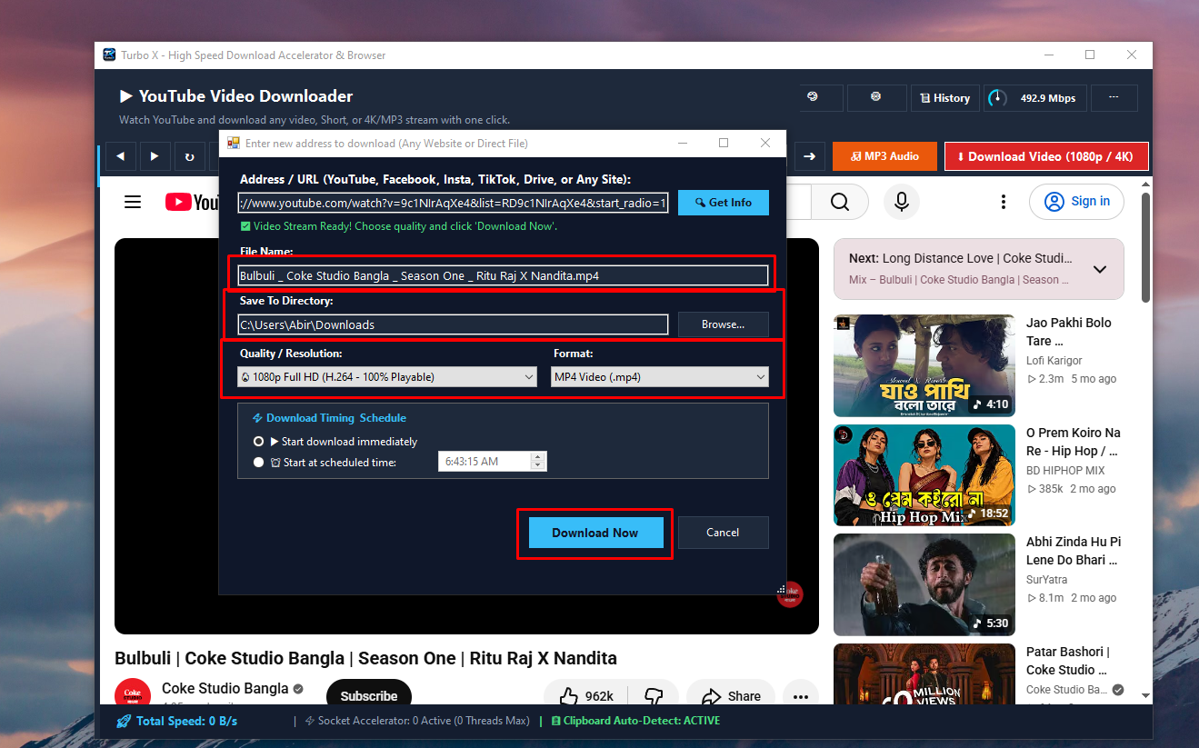Open the YouTube hamburger guide menu
Screen dimensions: 1199x748
pos(133,202)
